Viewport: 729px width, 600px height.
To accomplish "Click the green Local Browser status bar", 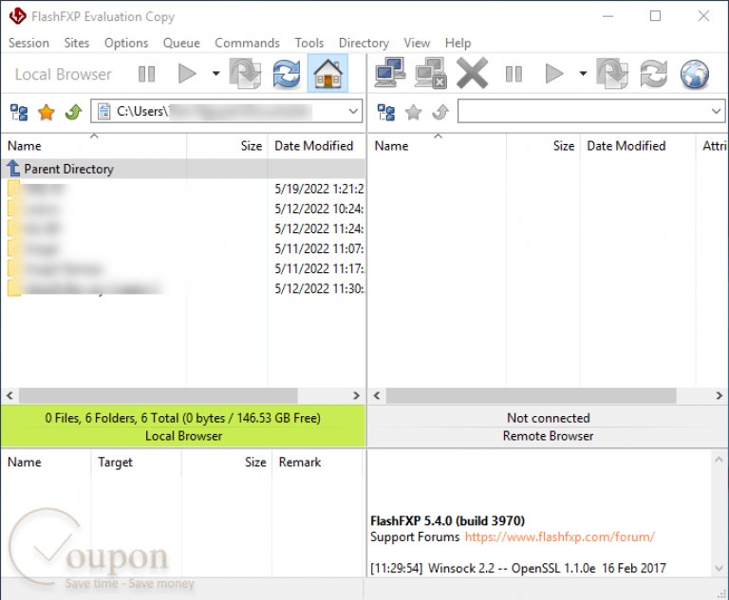I will coord(183,427).
